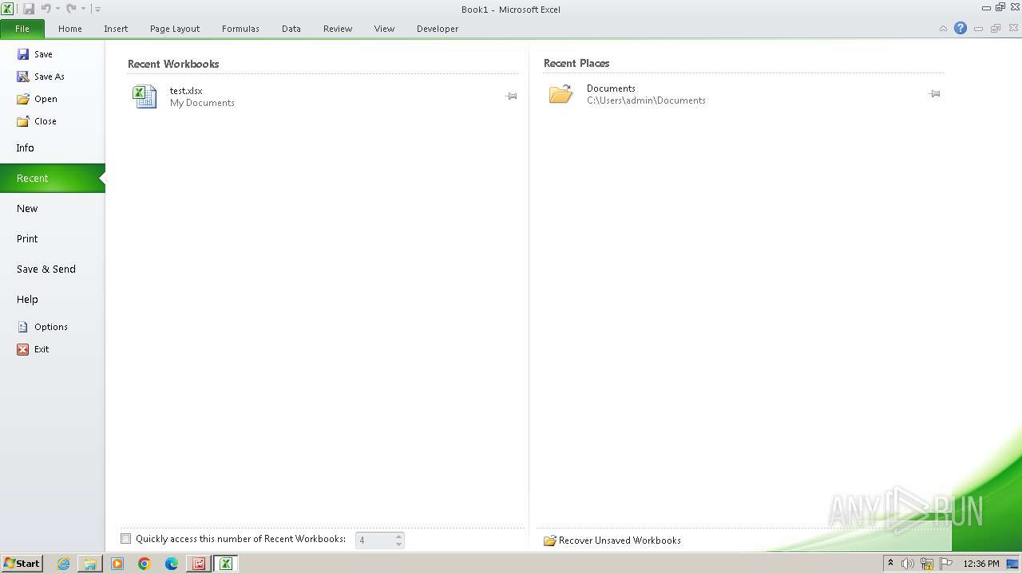Go to the New section

(52, 208)
